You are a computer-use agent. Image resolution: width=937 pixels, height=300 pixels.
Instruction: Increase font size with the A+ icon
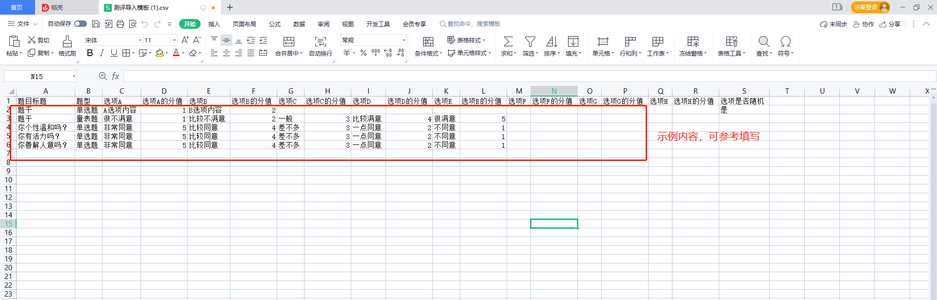point(185,40)
